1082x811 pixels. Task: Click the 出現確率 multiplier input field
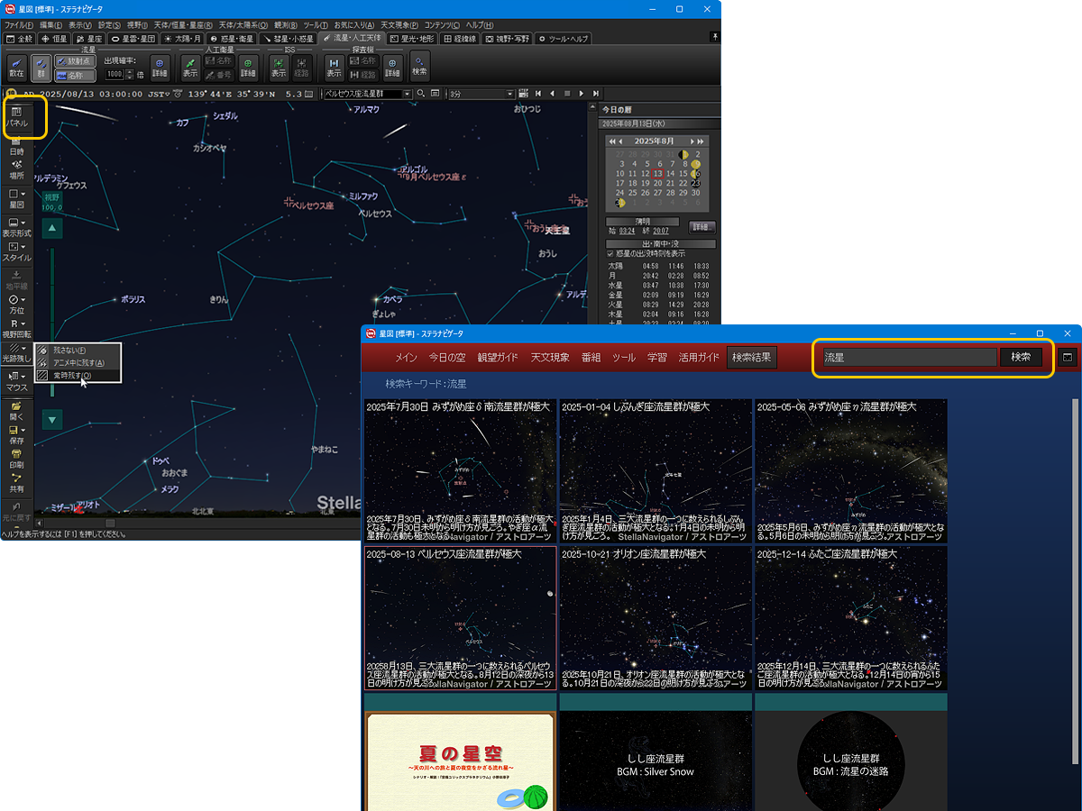click(x=114, y=74)
